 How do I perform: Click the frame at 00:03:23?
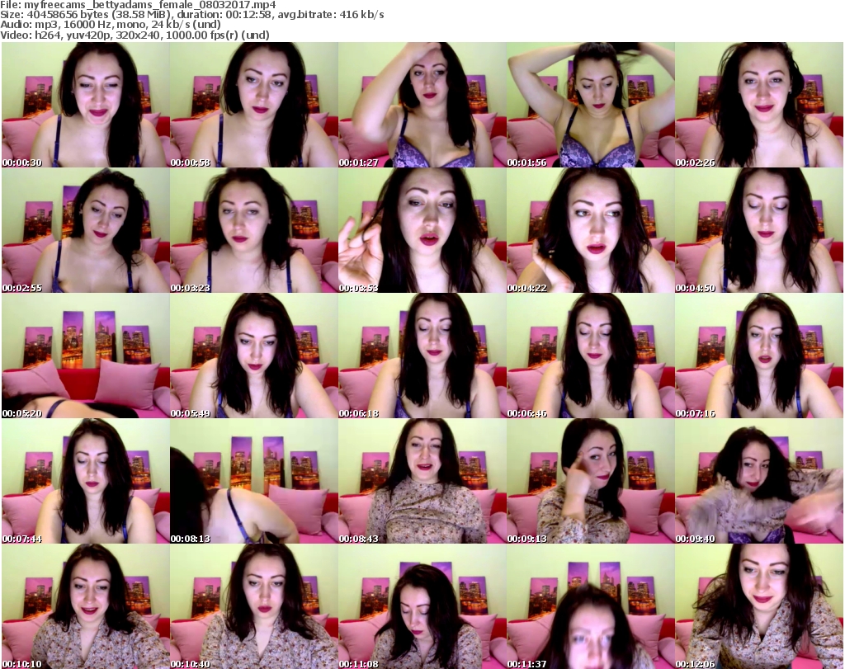pyautogui.click(x=254, y=230)
